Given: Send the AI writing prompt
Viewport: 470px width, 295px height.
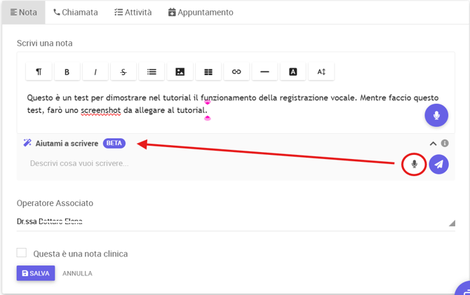Looking at the screenshot, I should click(439, 164).
